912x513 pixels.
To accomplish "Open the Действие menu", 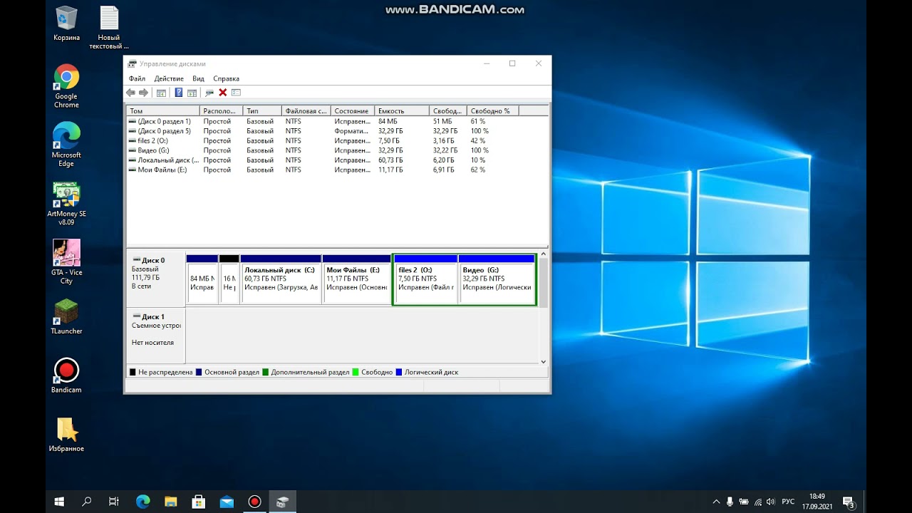I will [x=169, y=78].
